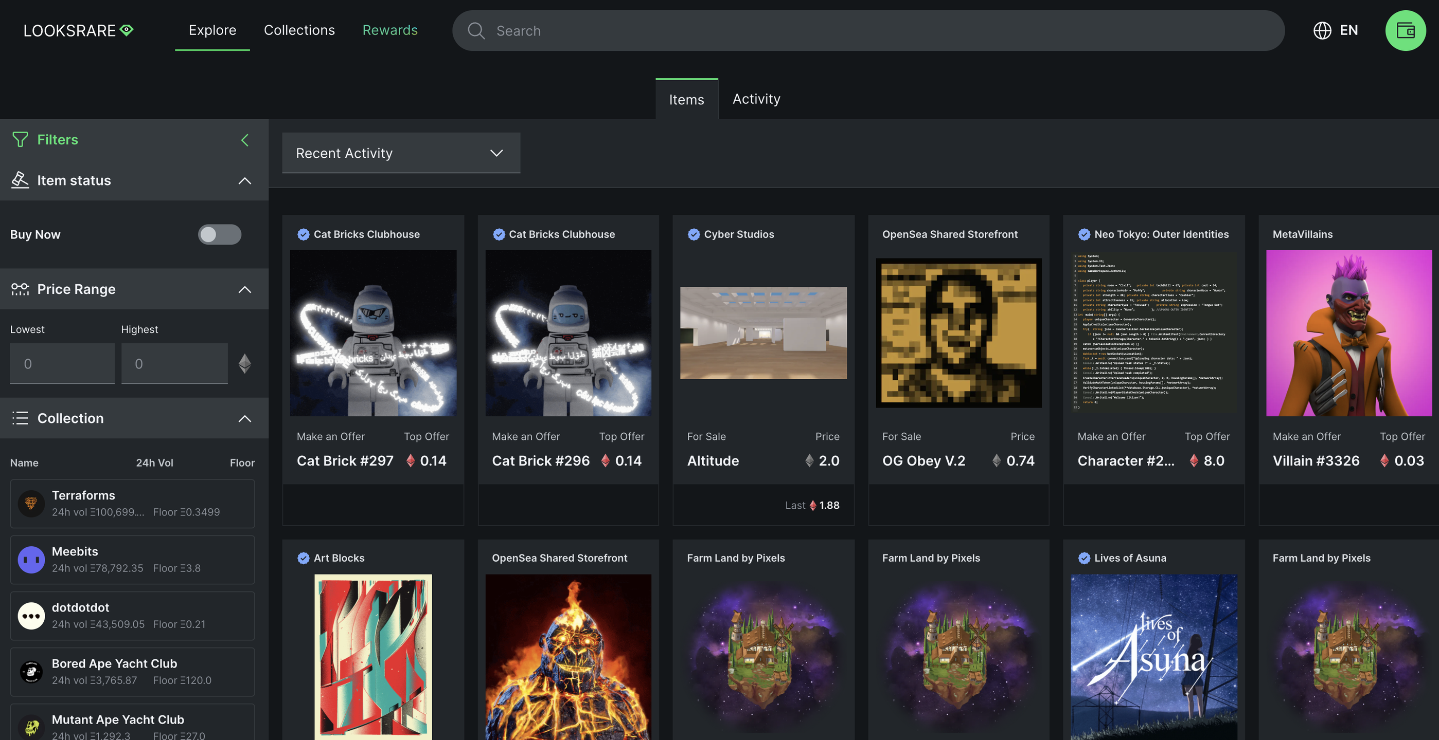The width and height of the screenshot is (1439, 740).
Task: Click the Meebits collection avatar icon
Action: (31, 560)
